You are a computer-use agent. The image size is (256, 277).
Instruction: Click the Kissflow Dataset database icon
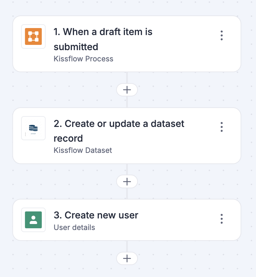(x=33, y=128)
